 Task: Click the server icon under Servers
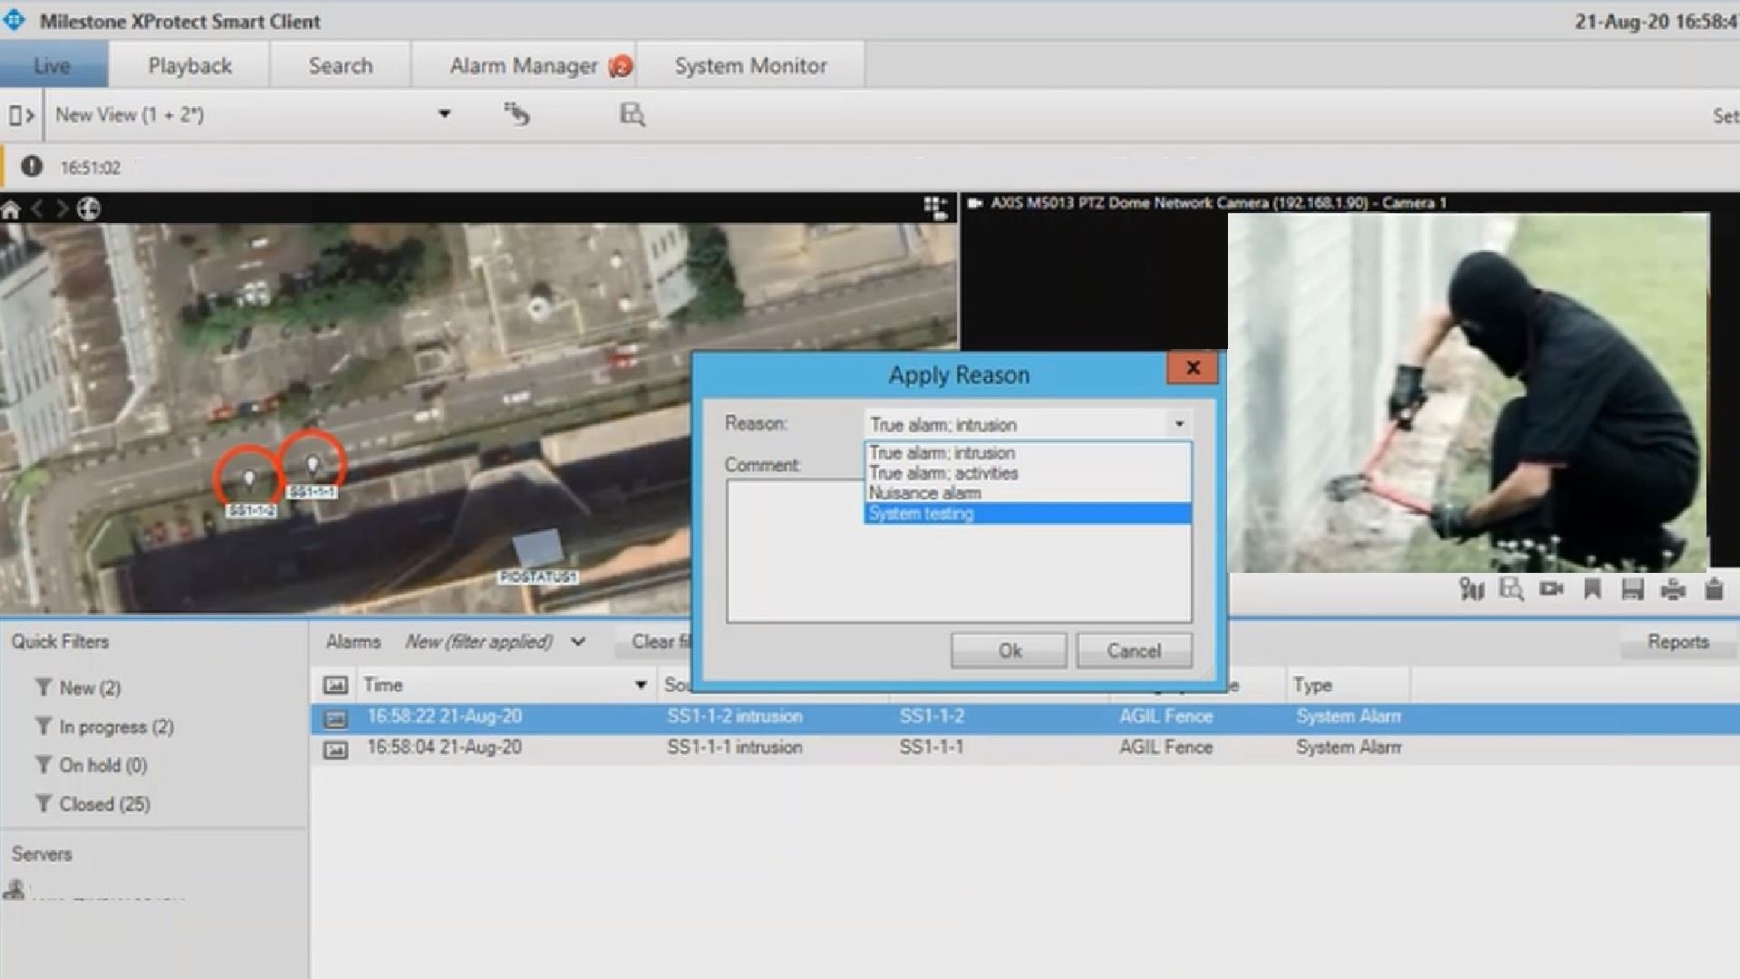click(14, 889)
